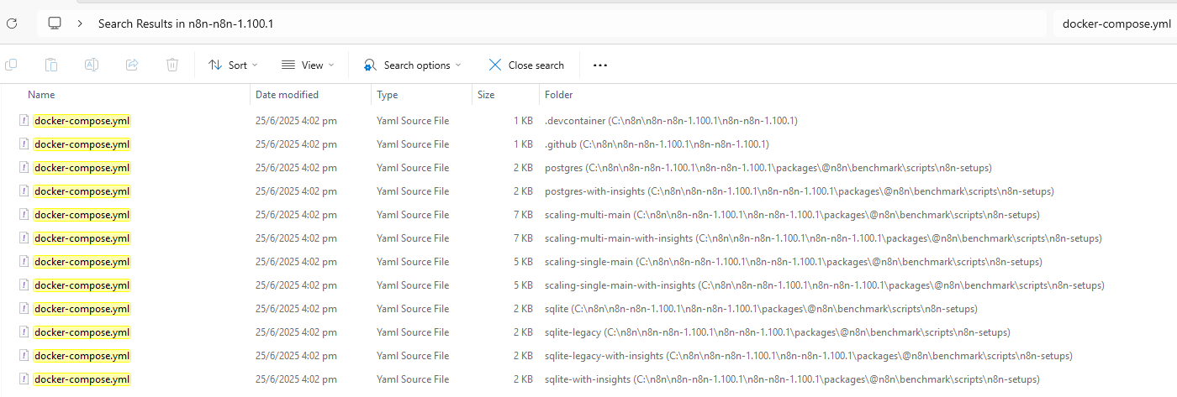The image size is (1177, 397).
Task: Select docker-compose.yml in the .devcontainer folder
Action: click(x=82, y=121)
